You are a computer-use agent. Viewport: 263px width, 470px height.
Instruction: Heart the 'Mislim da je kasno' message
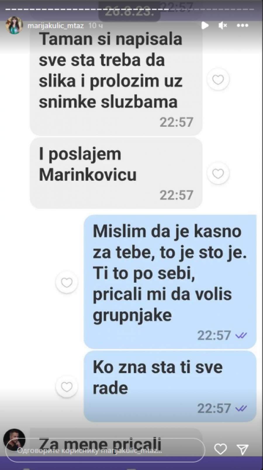coord(67,282)
